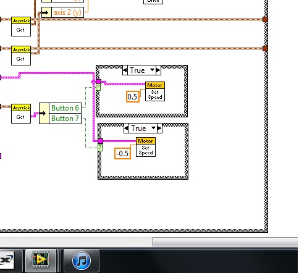Click the horizontal scrollbar thumb
Screen dimensions: 299x273
coord(225,241)
